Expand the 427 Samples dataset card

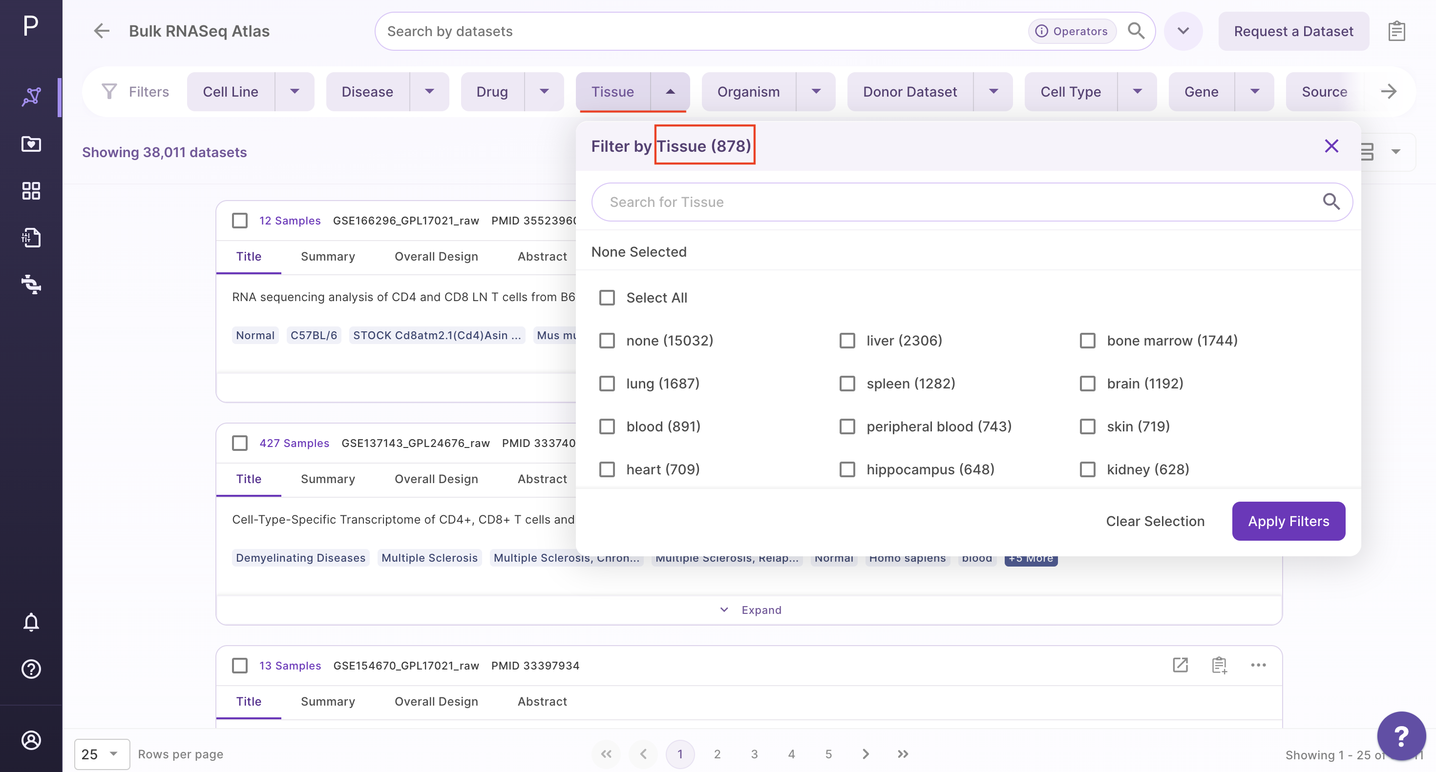pos(750,610)
